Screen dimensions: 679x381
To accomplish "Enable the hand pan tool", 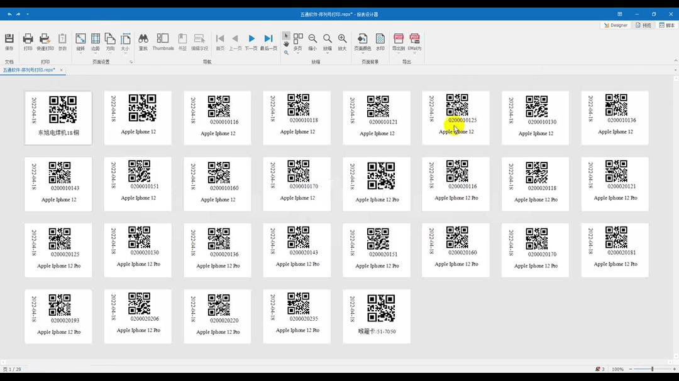I will [286, 44].
